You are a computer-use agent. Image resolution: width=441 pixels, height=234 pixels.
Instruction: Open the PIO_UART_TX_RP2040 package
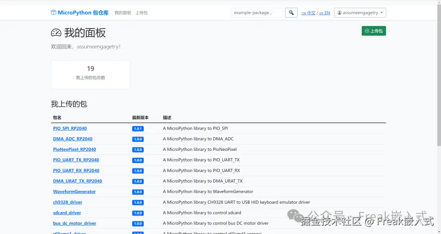click(76, 160)
